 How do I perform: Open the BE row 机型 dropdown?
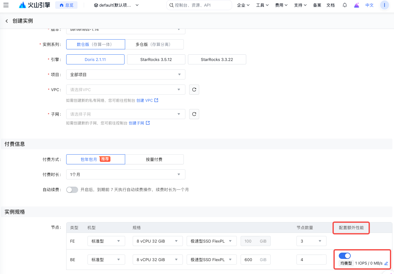pyautogui.click(x=106, y=260)
